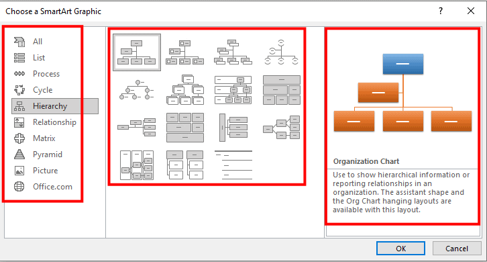Click the OK button
Image resolution: width=487 pixels, height=262 pixels.
pyautogui.click(x=400, y=249)
